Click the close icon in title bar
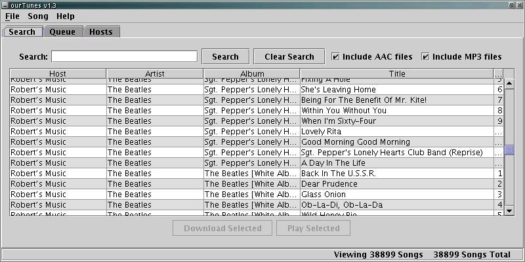The width and height of the screenshot is (525, 262). (x=518, y=5)
